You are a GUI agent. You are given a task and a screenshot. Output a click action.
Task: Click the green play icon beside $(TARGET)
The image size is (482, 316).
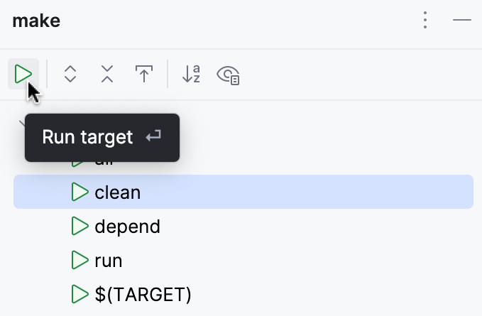[80, 293]
